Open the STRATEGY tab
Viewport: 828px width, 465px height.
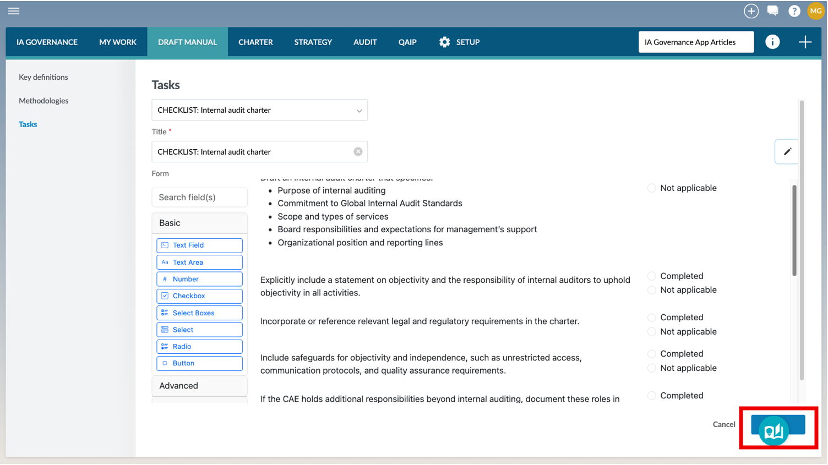313,42
